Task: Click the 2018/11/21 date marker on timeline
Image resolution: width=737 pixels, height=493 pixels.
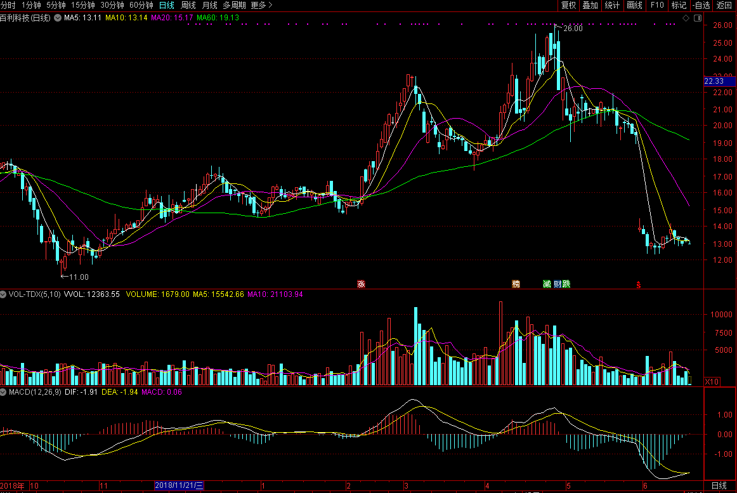Action: tap(179, 485)
